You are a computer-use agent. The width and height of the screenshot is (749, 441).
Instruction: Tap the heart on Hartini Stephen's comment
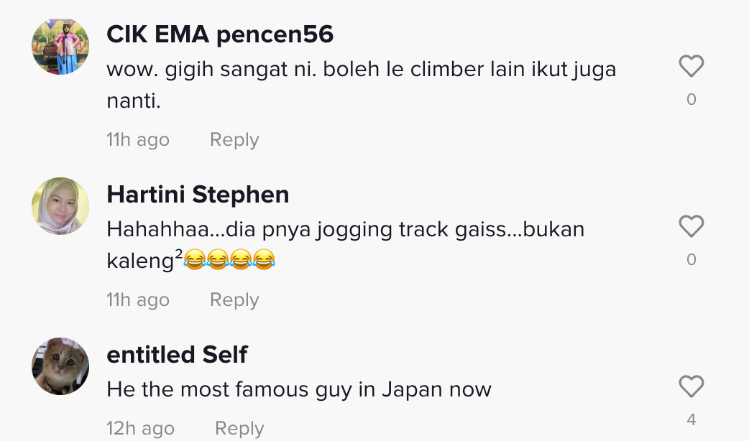tap(691, 227)
